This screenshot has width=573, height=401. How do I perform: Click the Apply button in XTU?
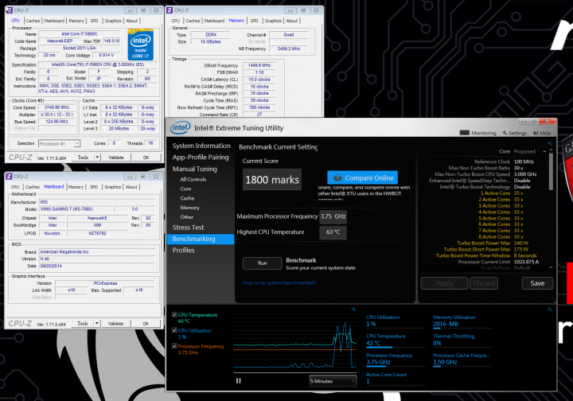click(444, 283)
